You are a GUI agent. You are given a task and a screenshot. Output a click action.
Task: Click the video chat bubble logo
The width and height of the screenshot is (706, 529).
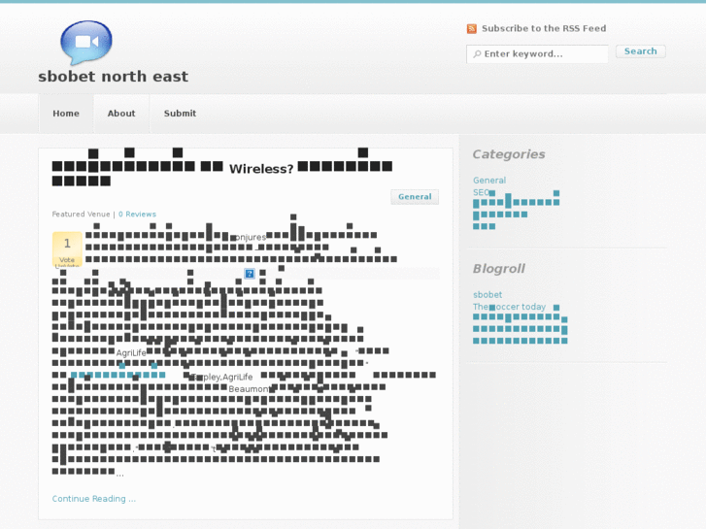pyautogui.click(x=86, y=43)
